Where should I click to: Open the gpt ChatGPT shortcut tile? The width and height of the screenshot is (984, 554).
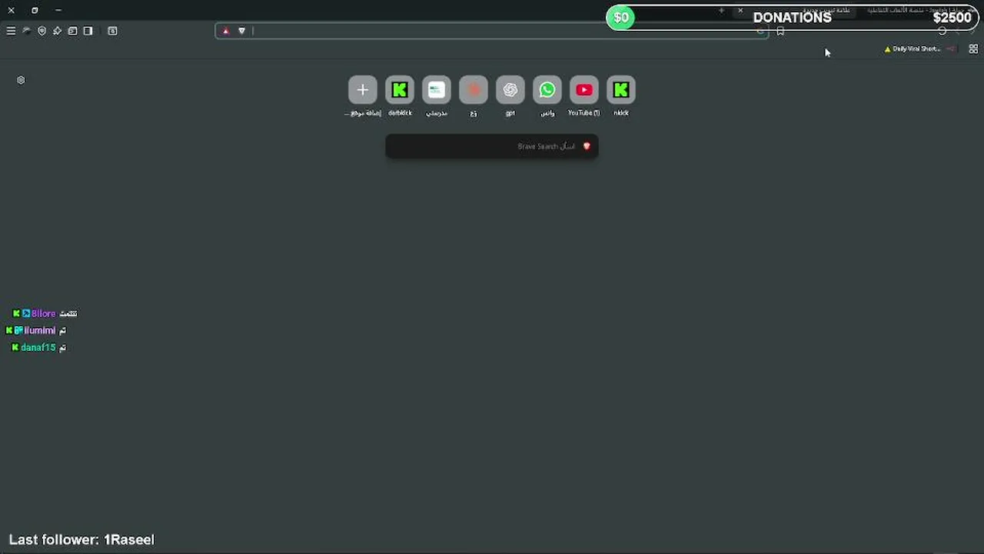click(510, 90)
